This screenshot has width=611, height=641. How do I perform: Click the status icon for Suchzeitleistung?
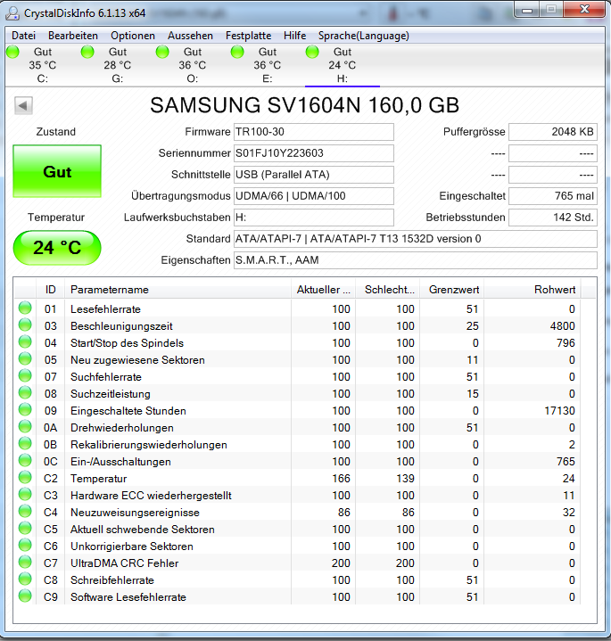click(x=25, y=392)
